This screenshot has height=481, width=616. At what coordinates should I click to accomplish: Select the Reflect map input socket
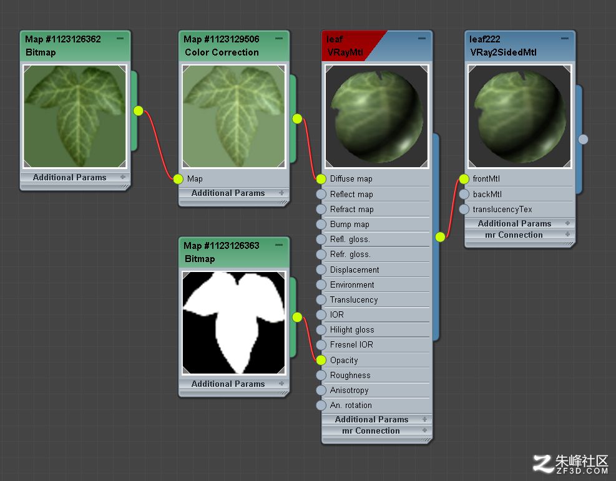point(321,195)
